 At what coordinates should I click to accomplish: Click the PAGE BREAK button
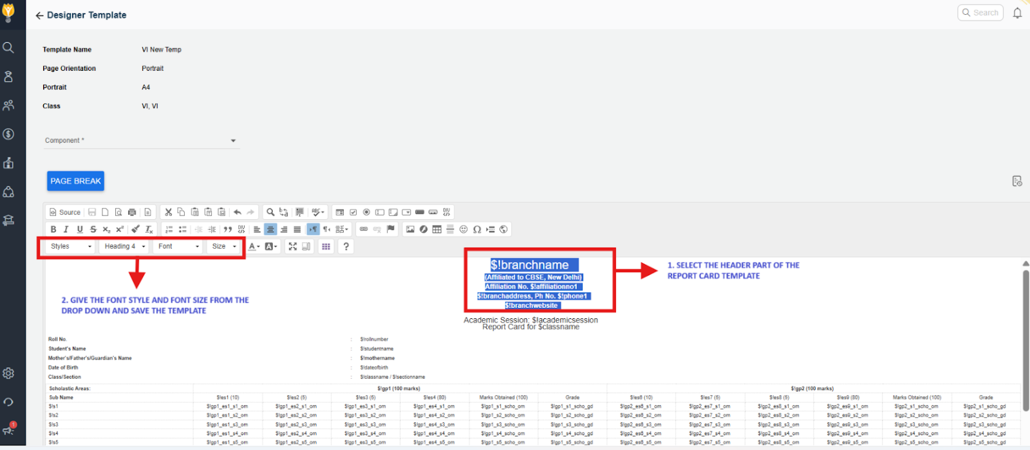75,181
